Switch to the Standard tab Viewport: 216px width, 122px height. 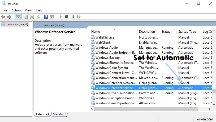pos(59,114)
